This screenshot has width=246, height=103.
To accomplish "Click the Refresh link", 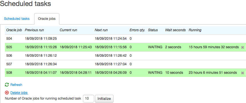I will pyautogui.click(x=16, y=85).
